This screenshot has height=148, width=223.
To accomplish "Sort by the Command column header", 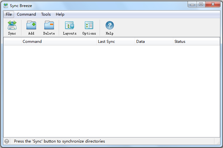I will (59, 42).
